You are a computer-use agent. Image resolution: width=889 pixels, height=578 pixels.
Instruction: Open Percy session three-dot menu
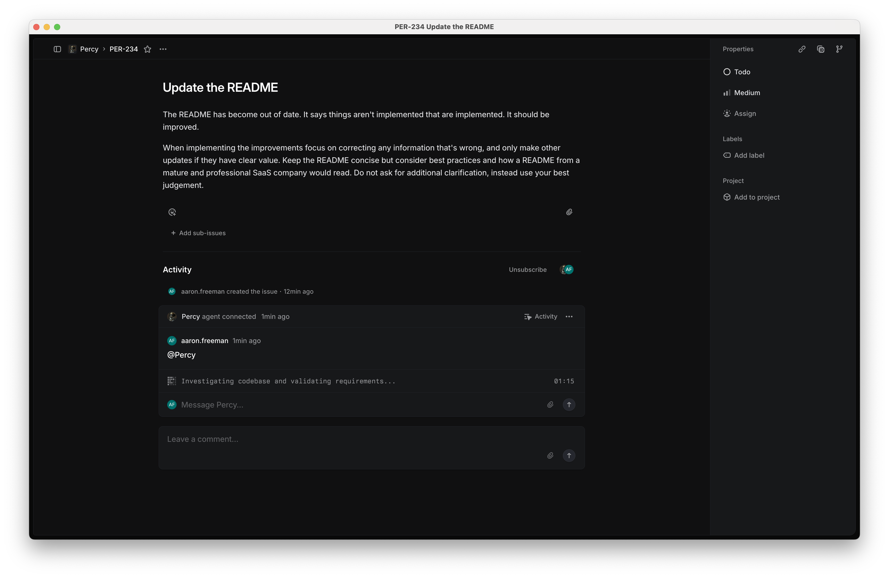(x=569, y=317)
